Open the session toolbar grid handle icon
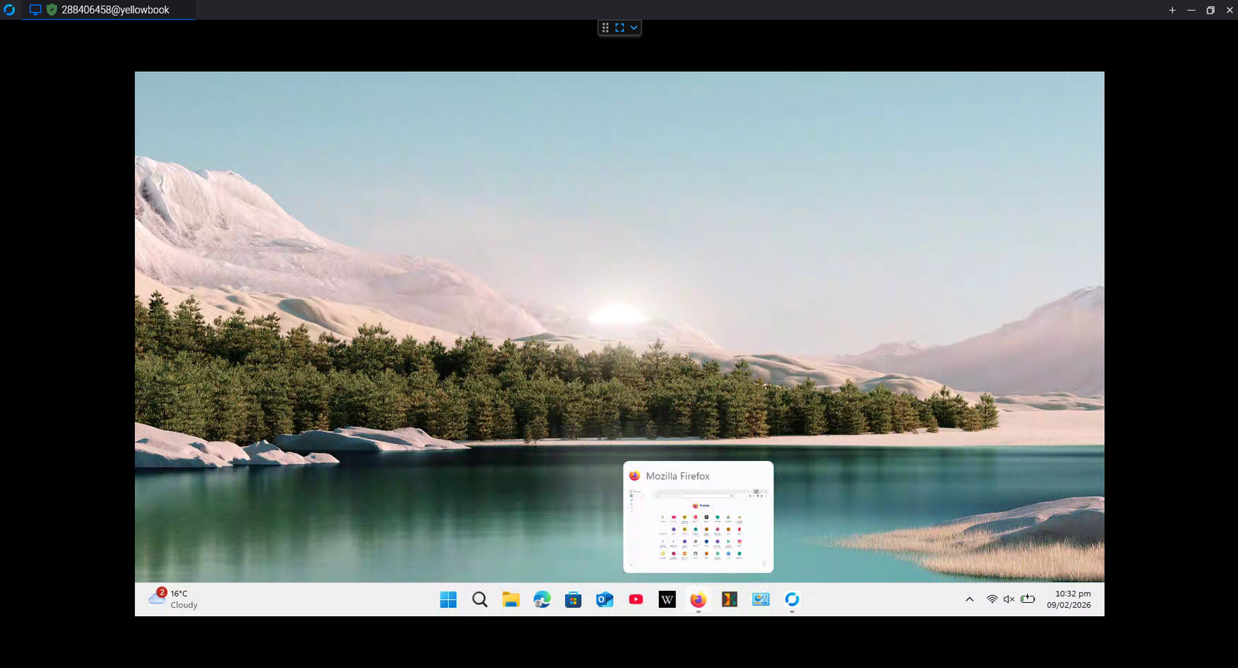Image resolution: width=1238 pixels, height=668 pixels. click(x=605, y=28)
